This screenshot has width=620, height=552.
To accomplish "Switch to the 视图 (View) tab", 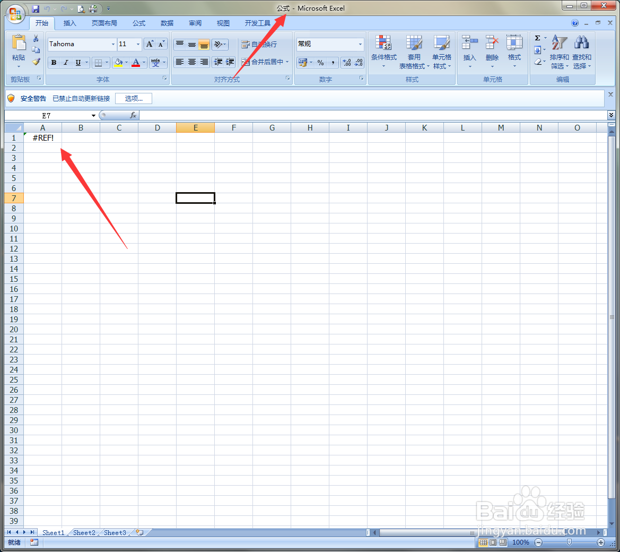I will click(223, 23).
